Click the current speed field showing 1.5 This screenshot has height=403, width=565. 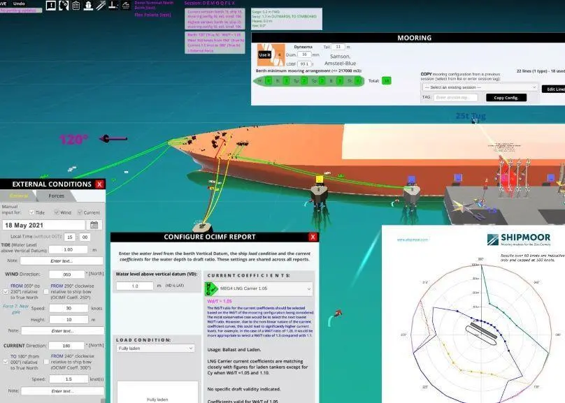(69, 379)
